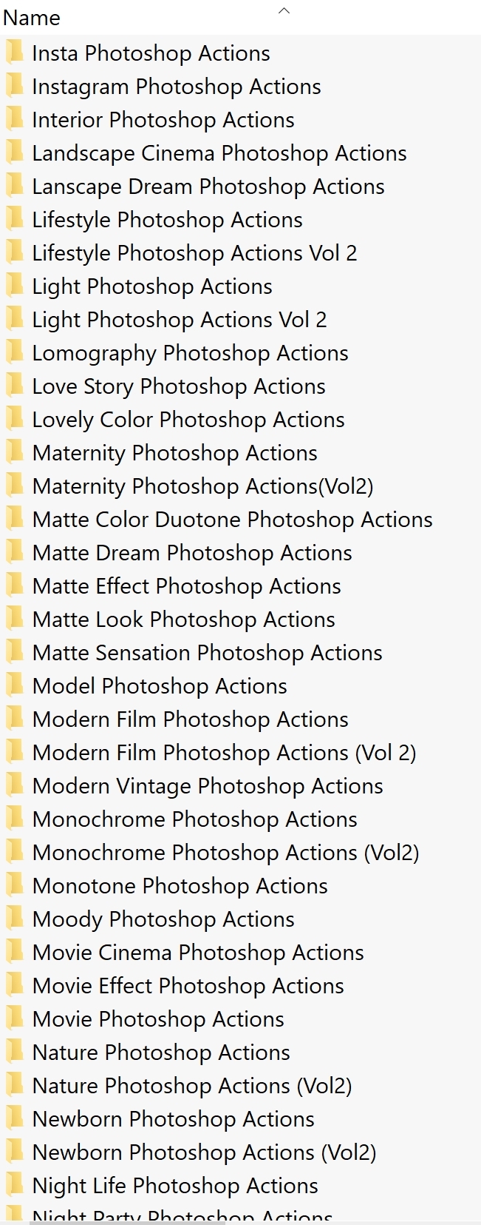Screen dimensions: 481x1225
Task: Select Landscape Cinema Photoshop Actions folder name
Action: pos(219,153)
